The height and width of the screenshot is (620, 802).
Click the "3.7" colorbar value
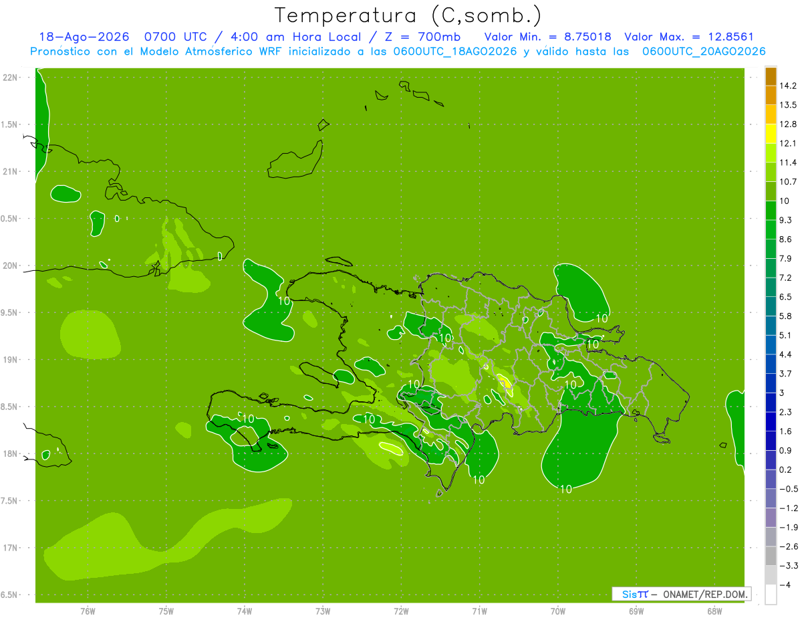(787, 373)
